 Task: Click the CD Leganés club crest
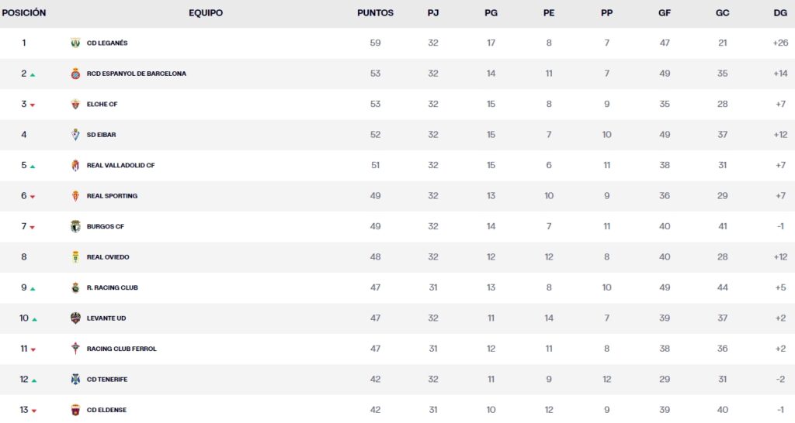tap(75, 43)
